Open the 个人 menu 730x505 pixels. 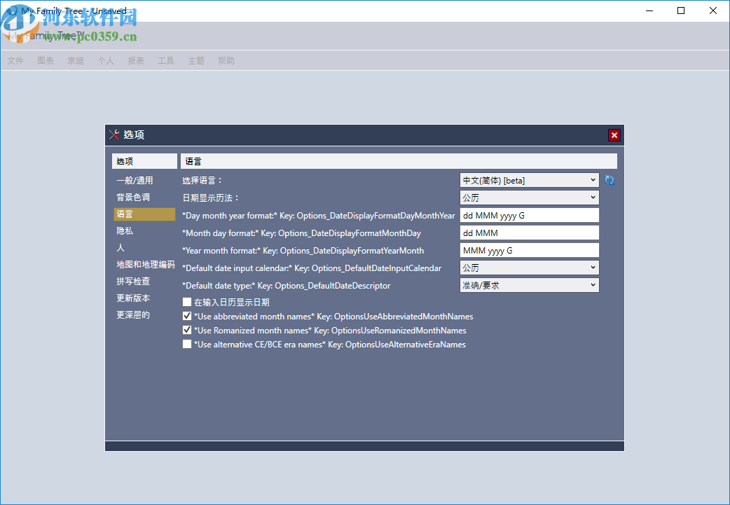[106, 60]
